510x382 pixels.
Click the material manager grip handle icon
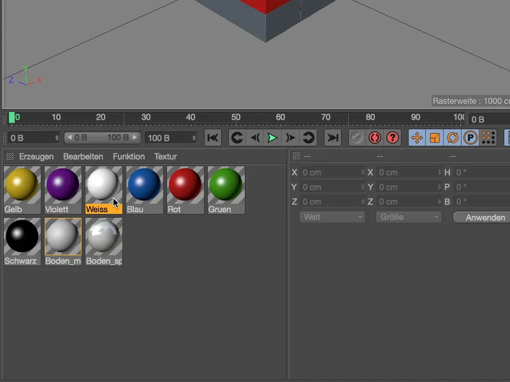pos(10,157)
